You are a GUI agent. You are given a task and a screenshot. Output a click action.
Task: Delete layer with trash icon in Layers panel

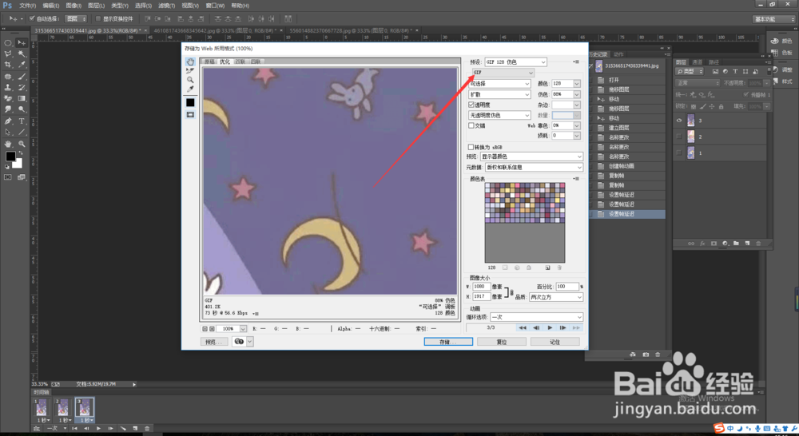pos(758,244)
